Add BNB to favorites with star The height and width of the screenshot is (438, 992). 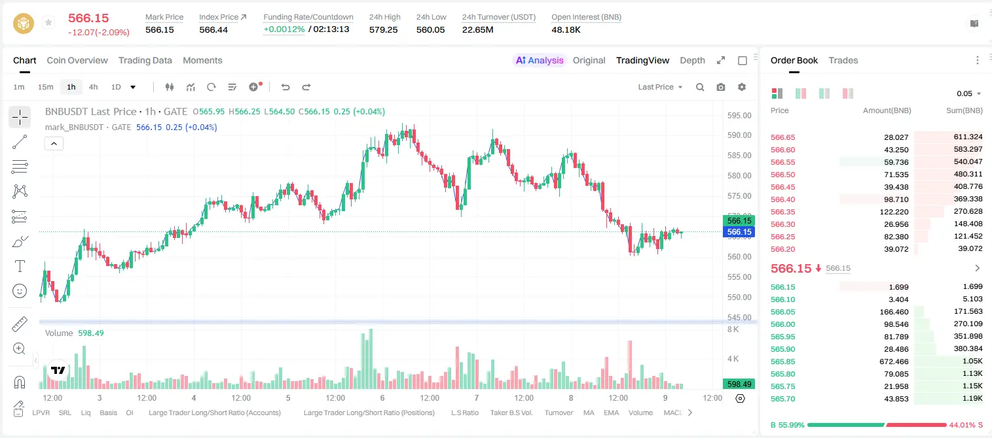coord(48,23)
